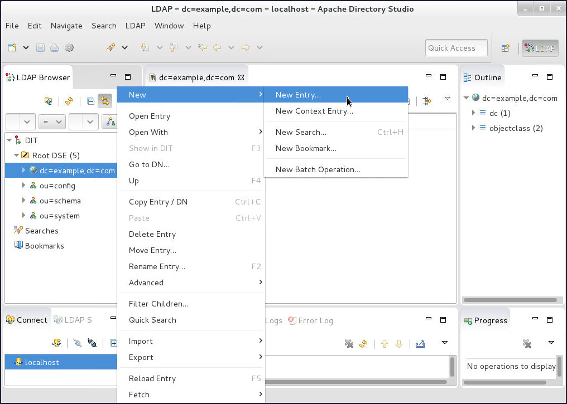Choose Open Entry from context menu
The image size is (567, 404).
pos(191,116)
